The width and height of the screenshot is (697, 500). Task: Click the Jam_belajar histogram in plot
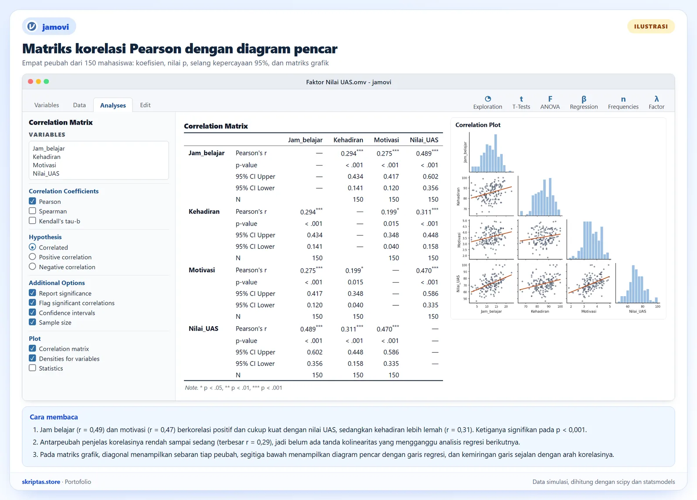[x=491, y=152]
